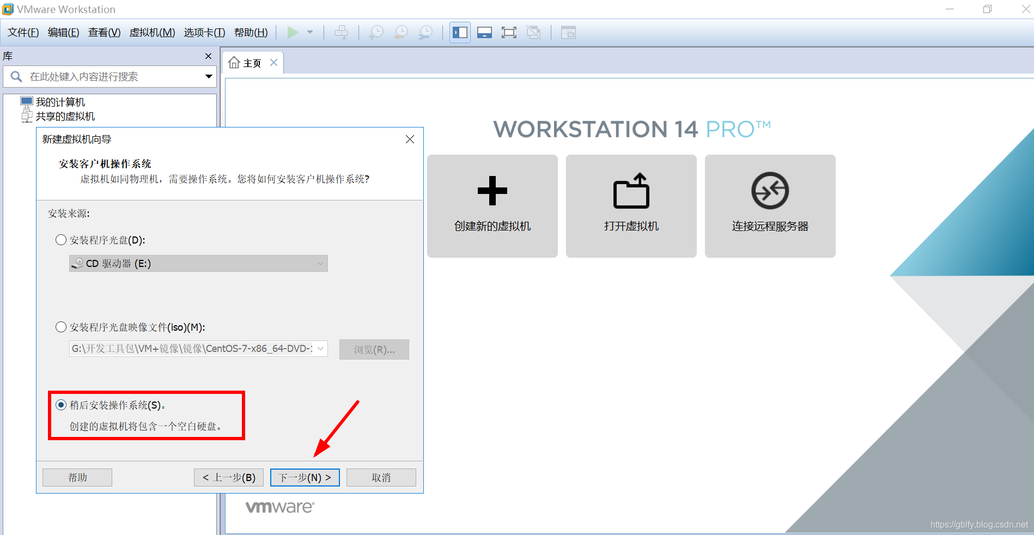
Task: Open the 选项卡(T) menu
Action: 204,33
